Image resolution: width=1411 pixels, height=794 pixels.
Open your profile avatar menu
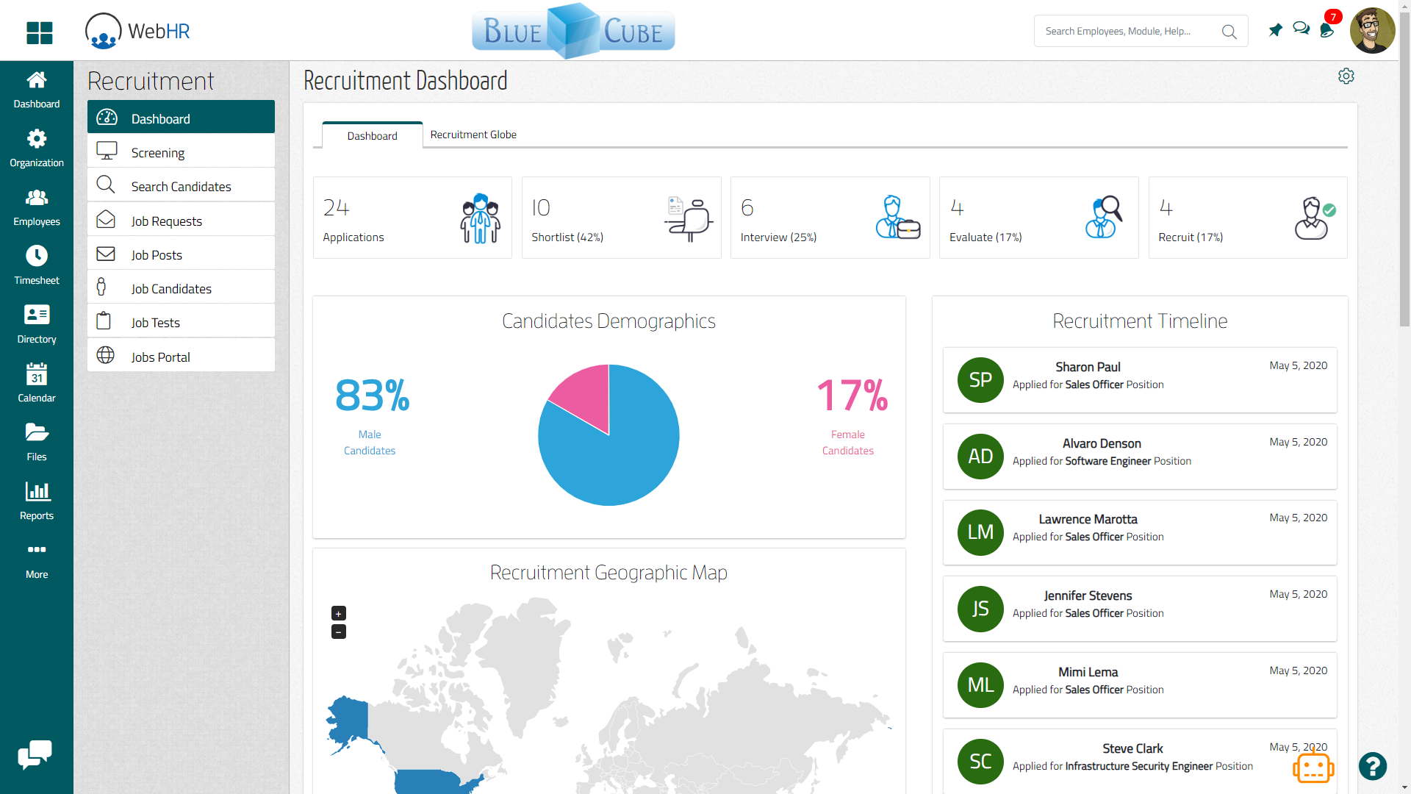[x=1373, y=30]
